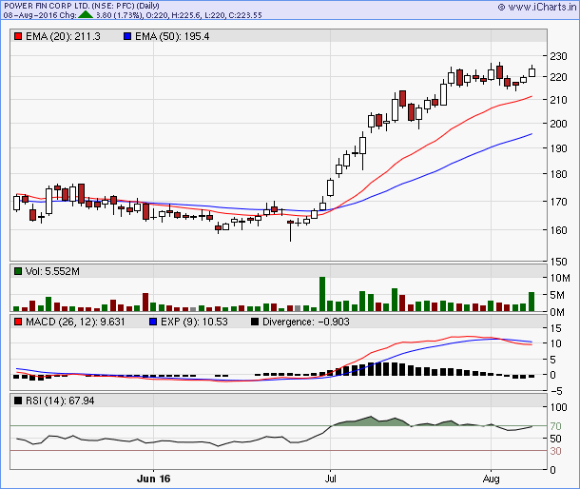
Task: Click the EMA (50): 195.4 label
Action: click(x=172, y=36)
